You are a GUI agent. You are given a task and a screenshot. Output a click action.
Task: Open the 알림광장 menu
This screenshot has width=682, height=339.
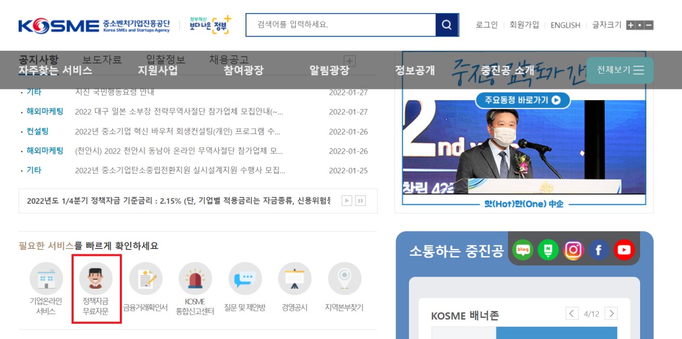(x=329, y=70)
